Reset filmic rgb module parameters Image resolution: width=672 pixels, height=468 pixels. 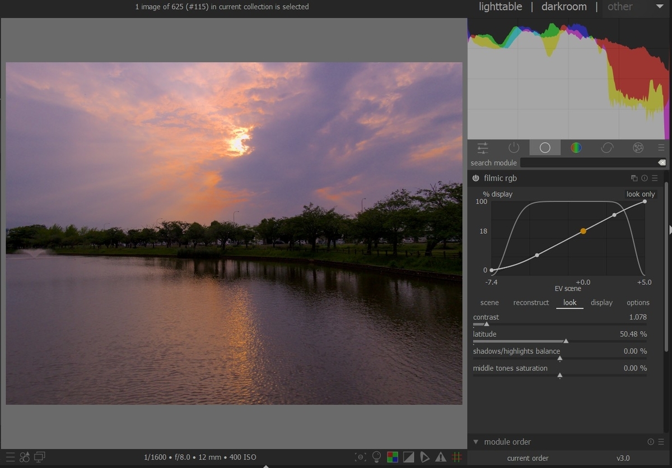(x=644, y=178)
